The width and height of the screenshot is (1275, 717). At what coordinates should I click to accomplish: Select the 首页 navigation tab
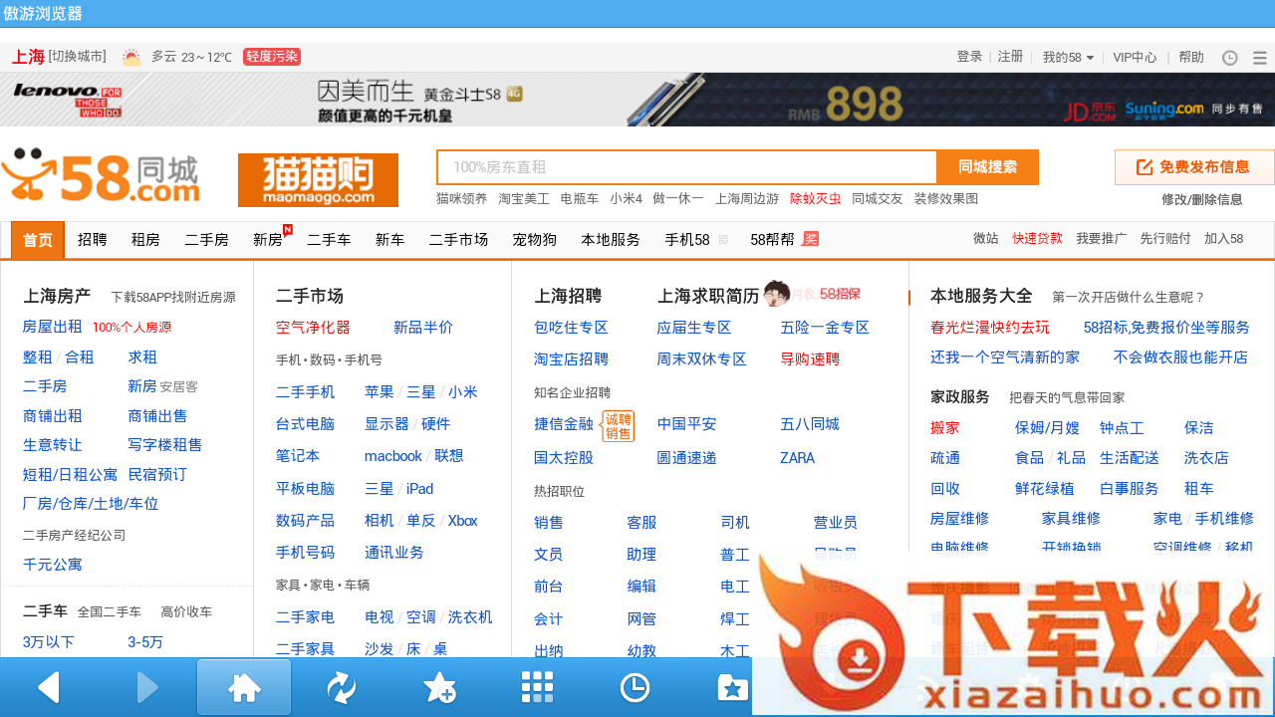[38, 240]
